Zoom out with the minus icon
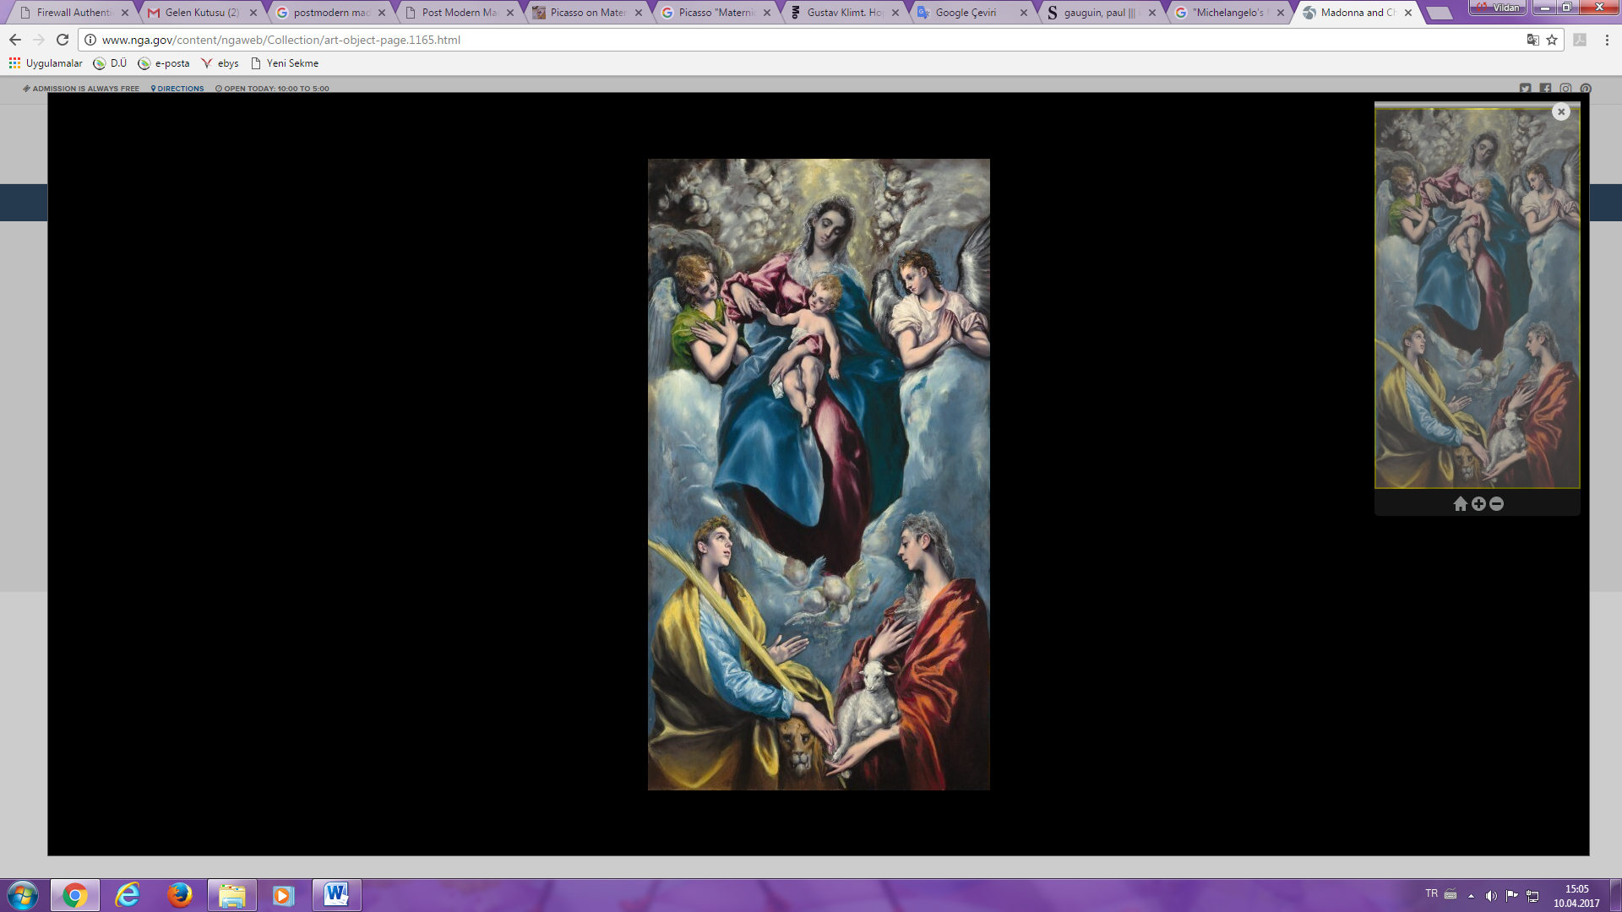1622x912 pixels. pos(1497,504)
